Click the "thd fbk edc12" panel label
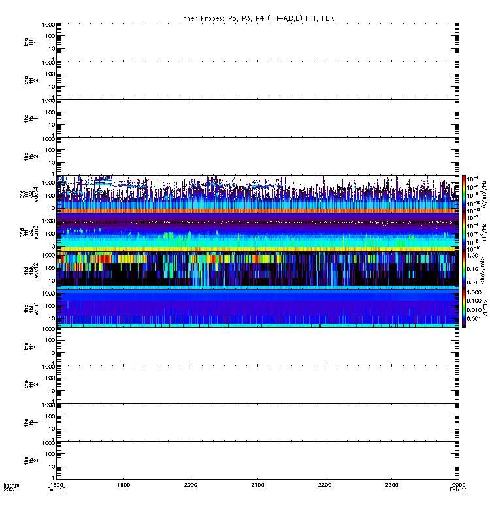The image size is (490, 522). [x=31, y=270]
